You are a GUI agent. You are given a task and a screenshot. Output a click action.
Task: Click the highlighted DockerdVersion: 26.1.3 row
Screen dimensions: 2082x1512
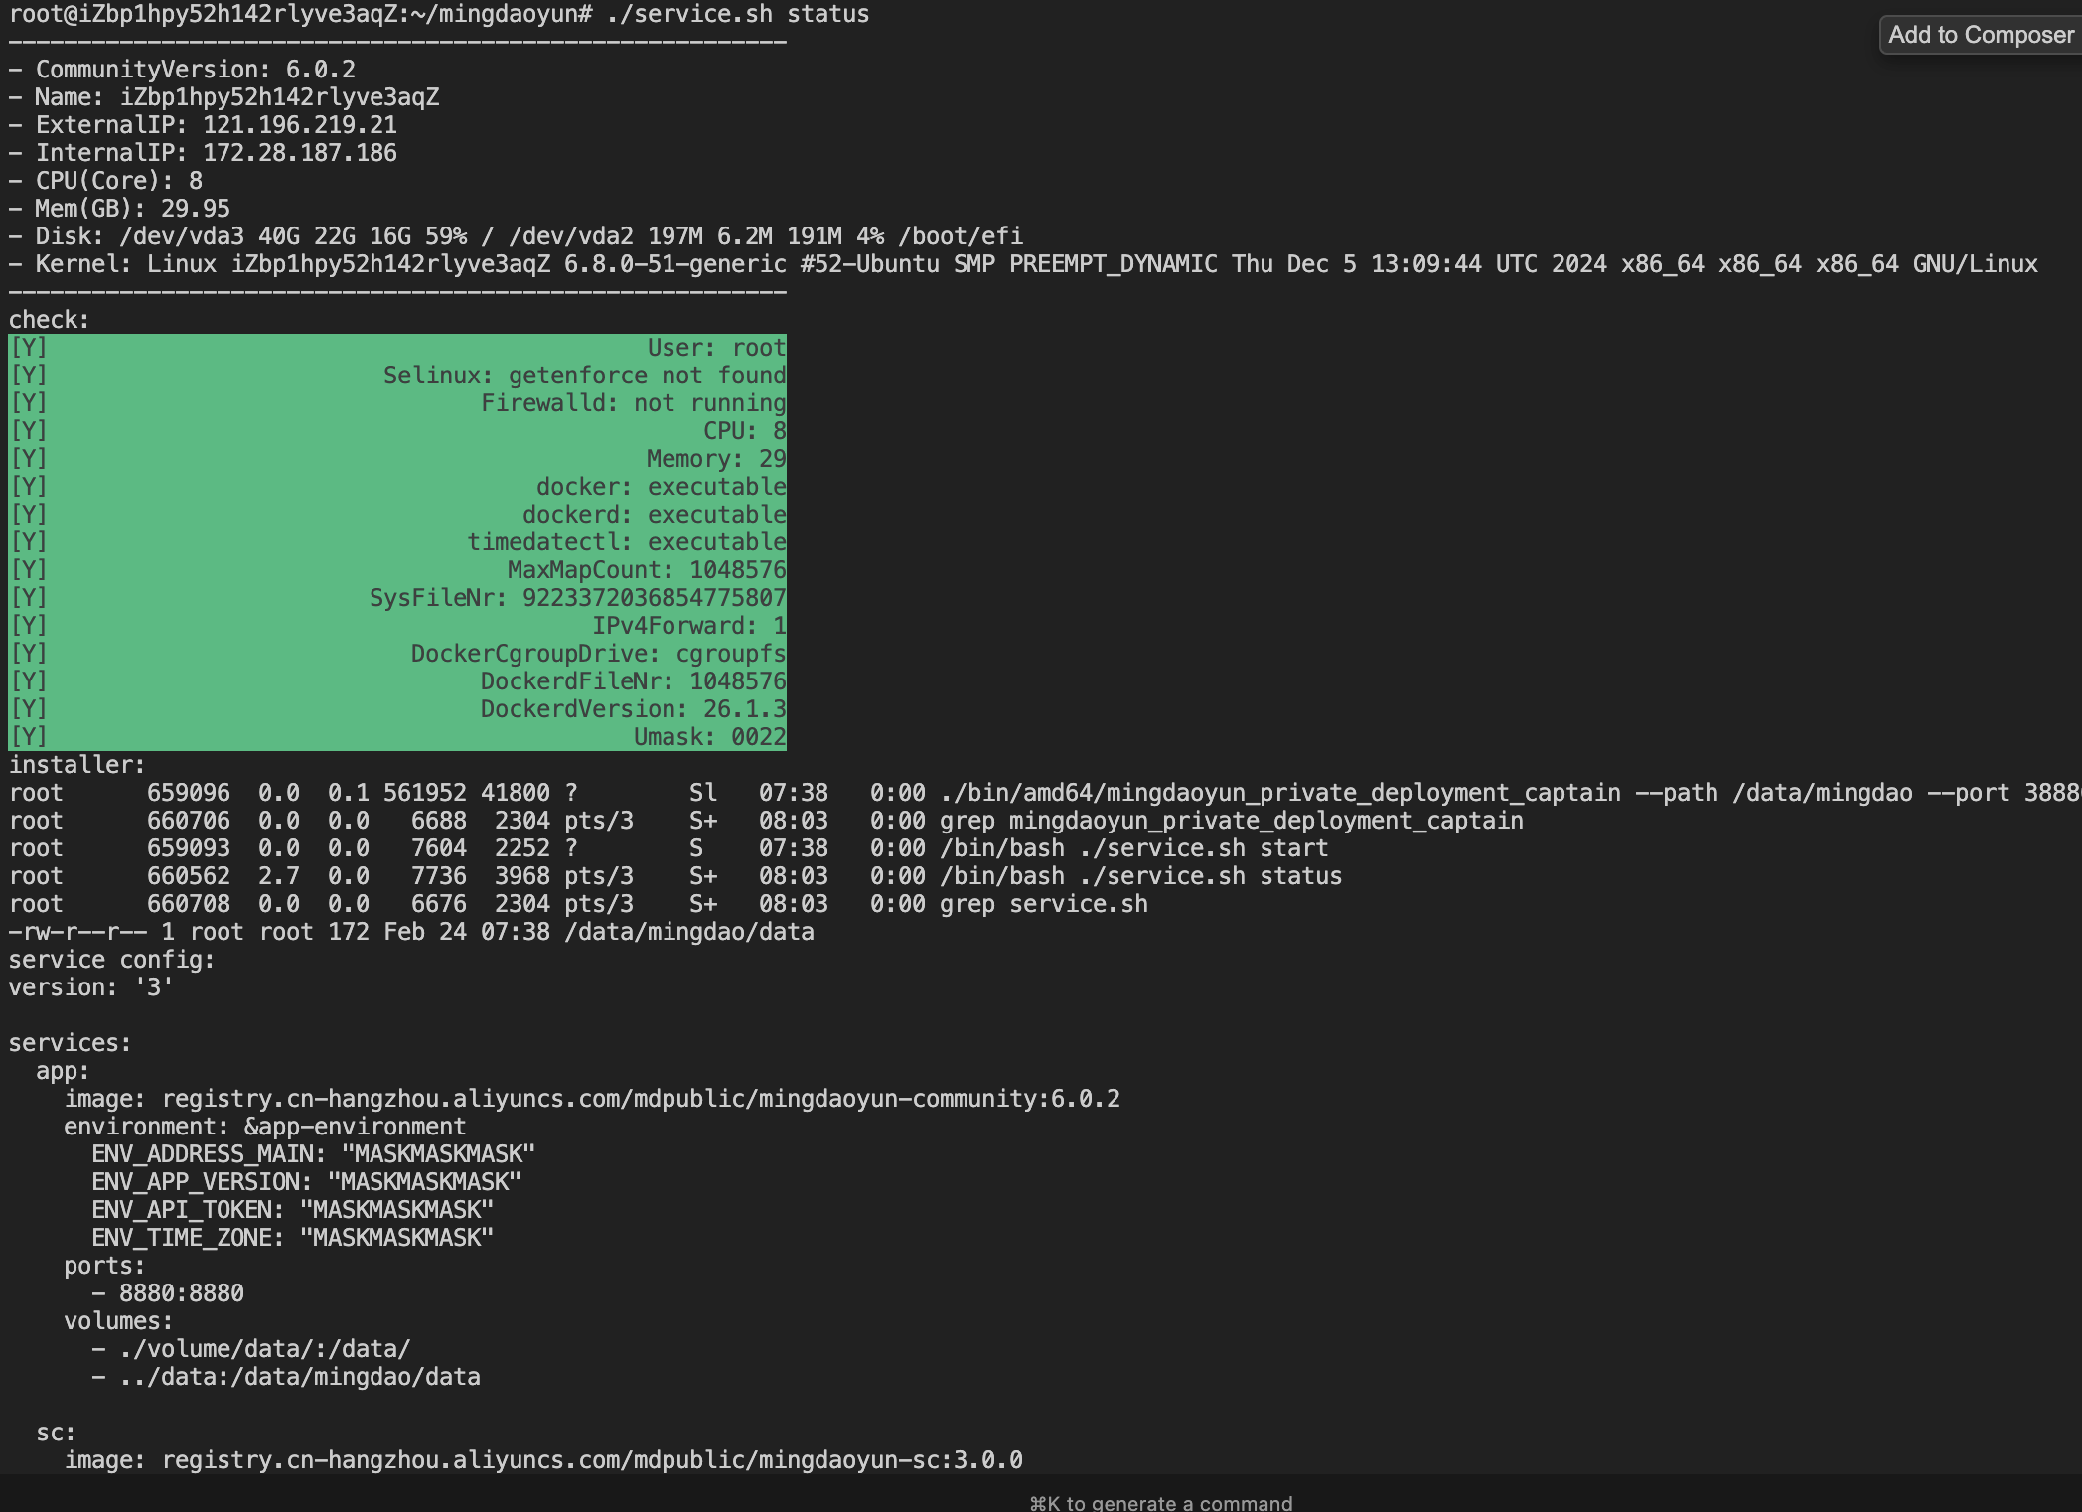[633, 709]
